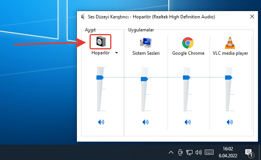The width and height of the screenshot is (261, 160).
Task: Open the notification center icon
Action: click(x=248, y=152)
